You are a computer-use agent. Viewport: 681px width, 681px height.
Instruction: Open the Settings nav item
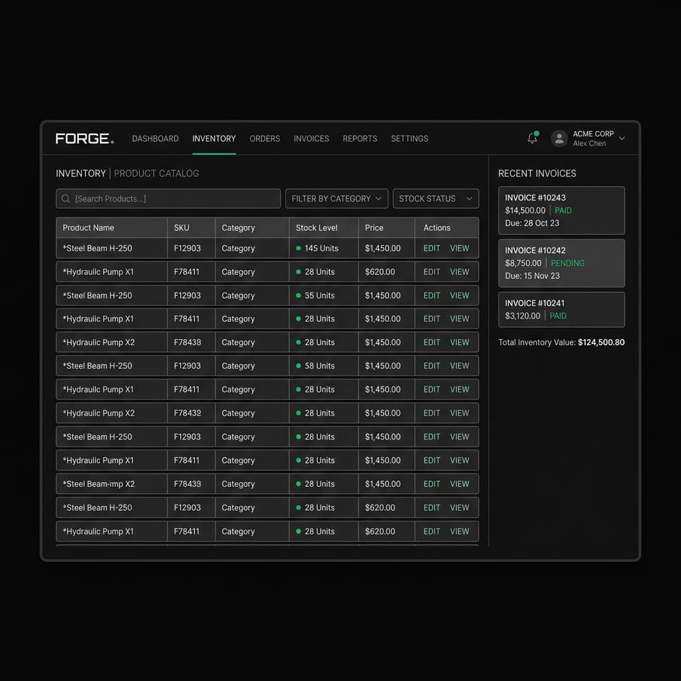pyautogui.click(x=410, y=138)
